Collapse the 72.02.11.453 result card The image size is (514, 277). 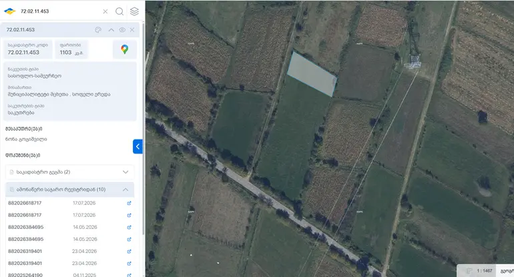pos(111,30)
